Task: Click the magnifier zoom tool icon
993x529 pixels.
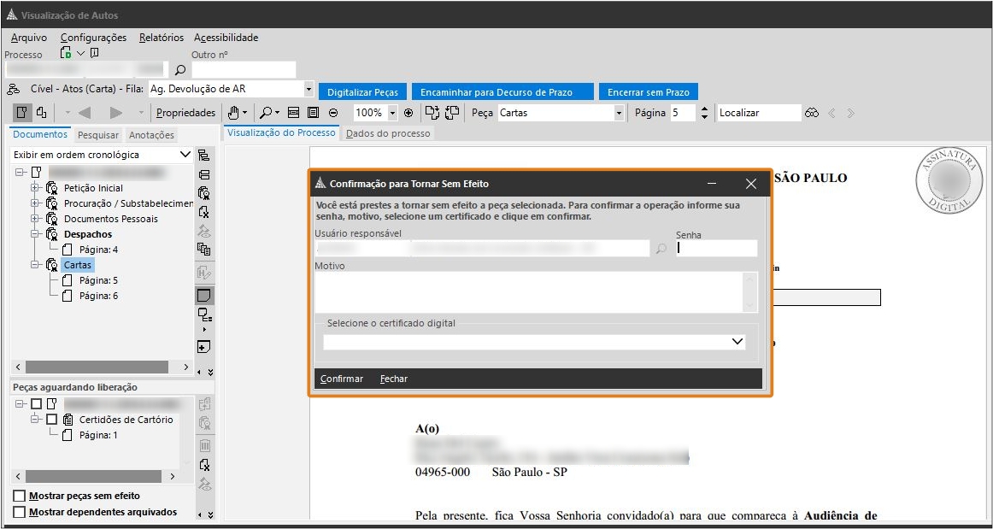Action: pyautogui.click(x=267, y=113)
